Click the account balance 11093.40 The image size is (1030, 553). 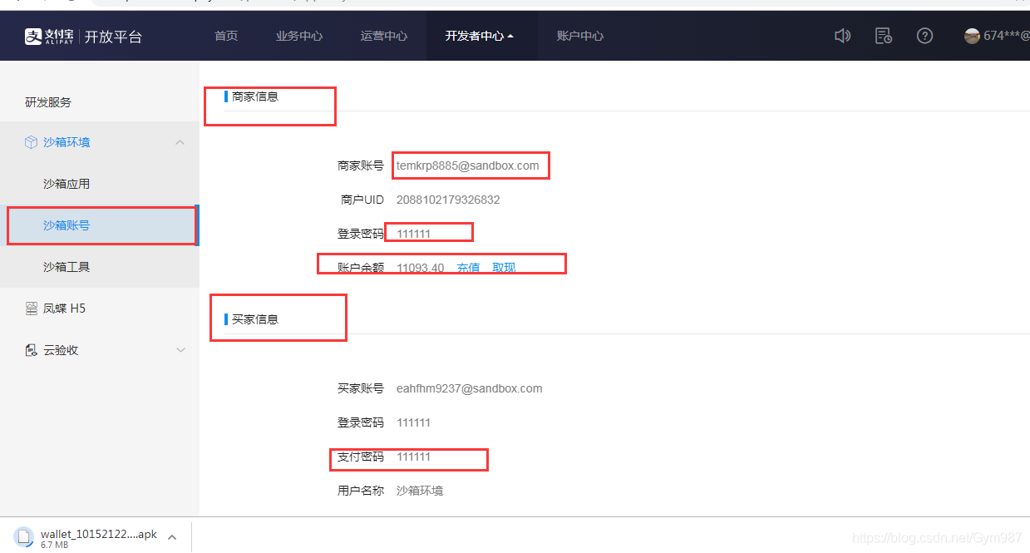pyautogui.click(x=420, y=268)
